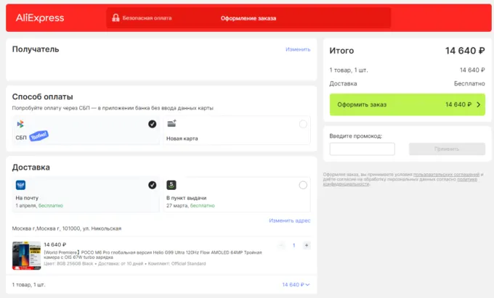This screenshot has width=494, height=298.
Task: Click the promo code input field
Action: tap(362, 149)
